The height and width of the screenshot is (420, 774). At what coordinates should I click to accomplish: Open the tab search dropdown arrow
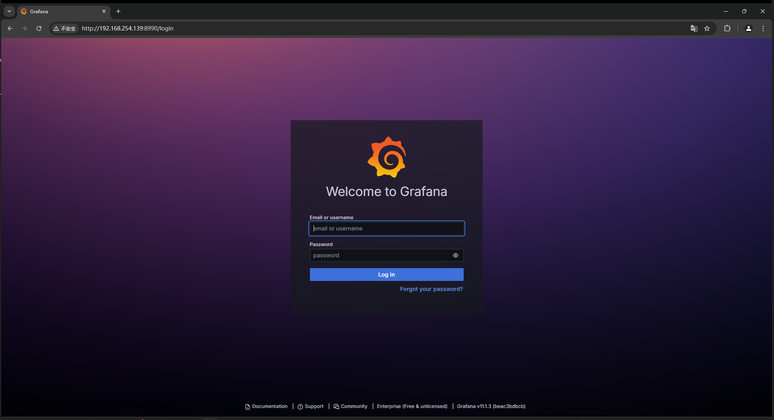[9, 11]
